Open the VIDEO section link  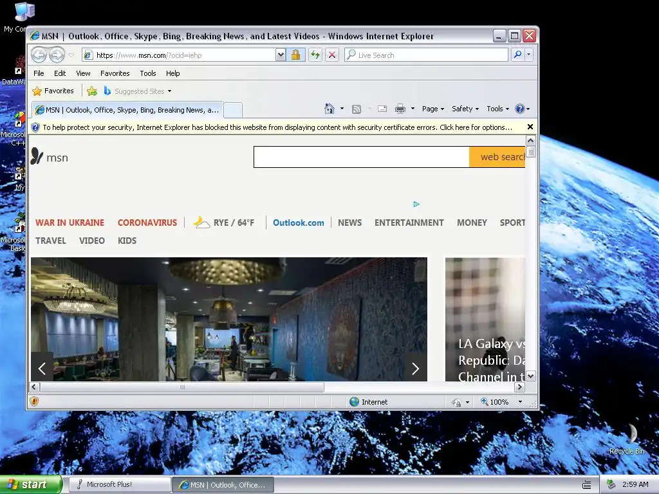click(91, 241)
